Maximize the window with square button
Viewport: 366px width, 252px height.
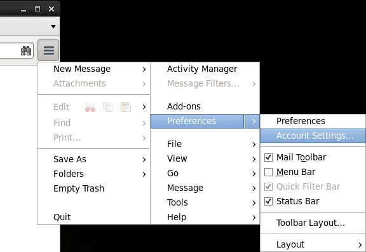(x=37, y=9)
